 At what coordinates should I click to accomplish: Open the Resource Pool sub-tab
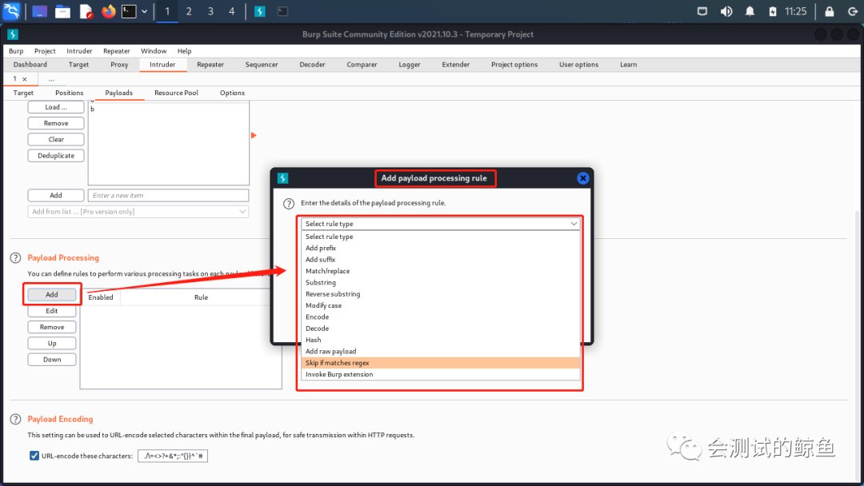176,93
